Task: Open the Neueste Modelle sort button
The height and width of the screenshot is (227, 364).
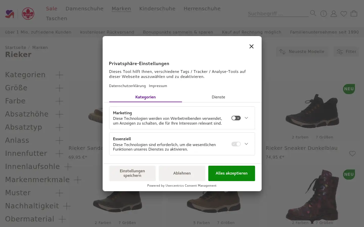Action: tap(302, 52)
